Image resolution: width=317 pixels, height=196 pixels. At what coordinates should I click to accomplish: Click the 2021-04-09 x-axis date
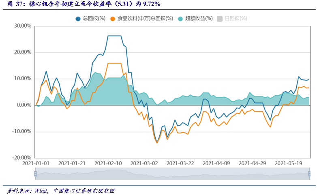pos(216,163)
